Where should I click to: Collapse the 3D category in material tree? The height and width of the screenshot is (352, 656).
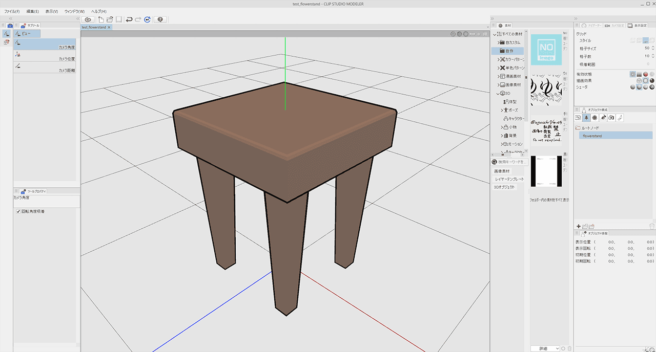tap(498, 94)
